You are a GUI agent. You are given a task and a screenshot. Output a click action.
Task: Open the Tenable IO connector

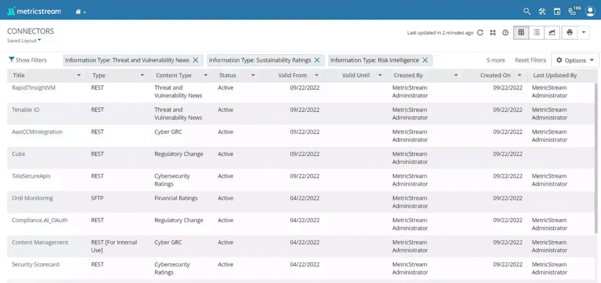coord(26,109)
